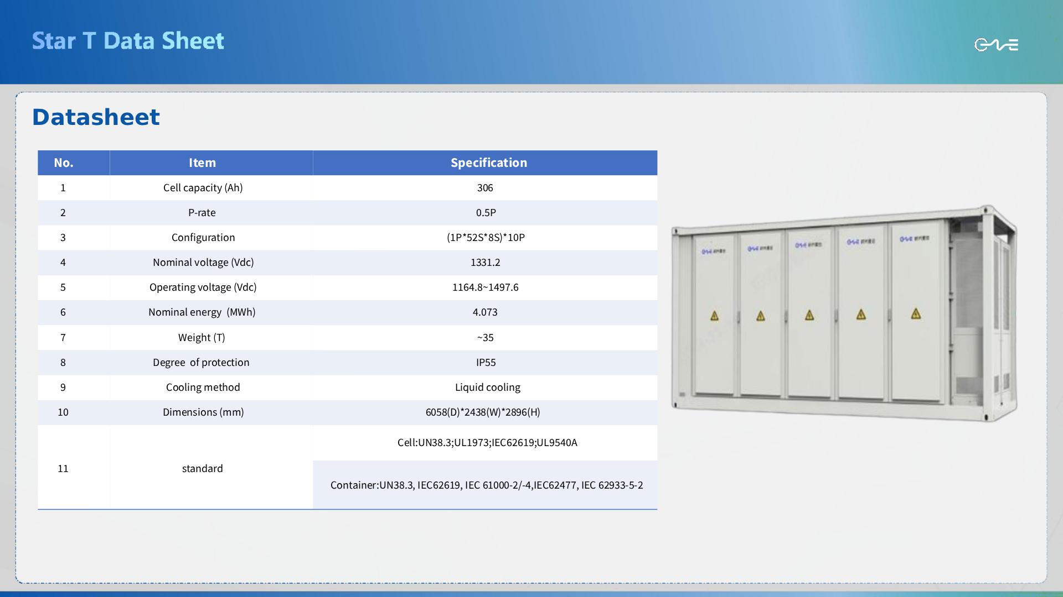Click the Cell standards UN38.3 row

click(487, 443)
